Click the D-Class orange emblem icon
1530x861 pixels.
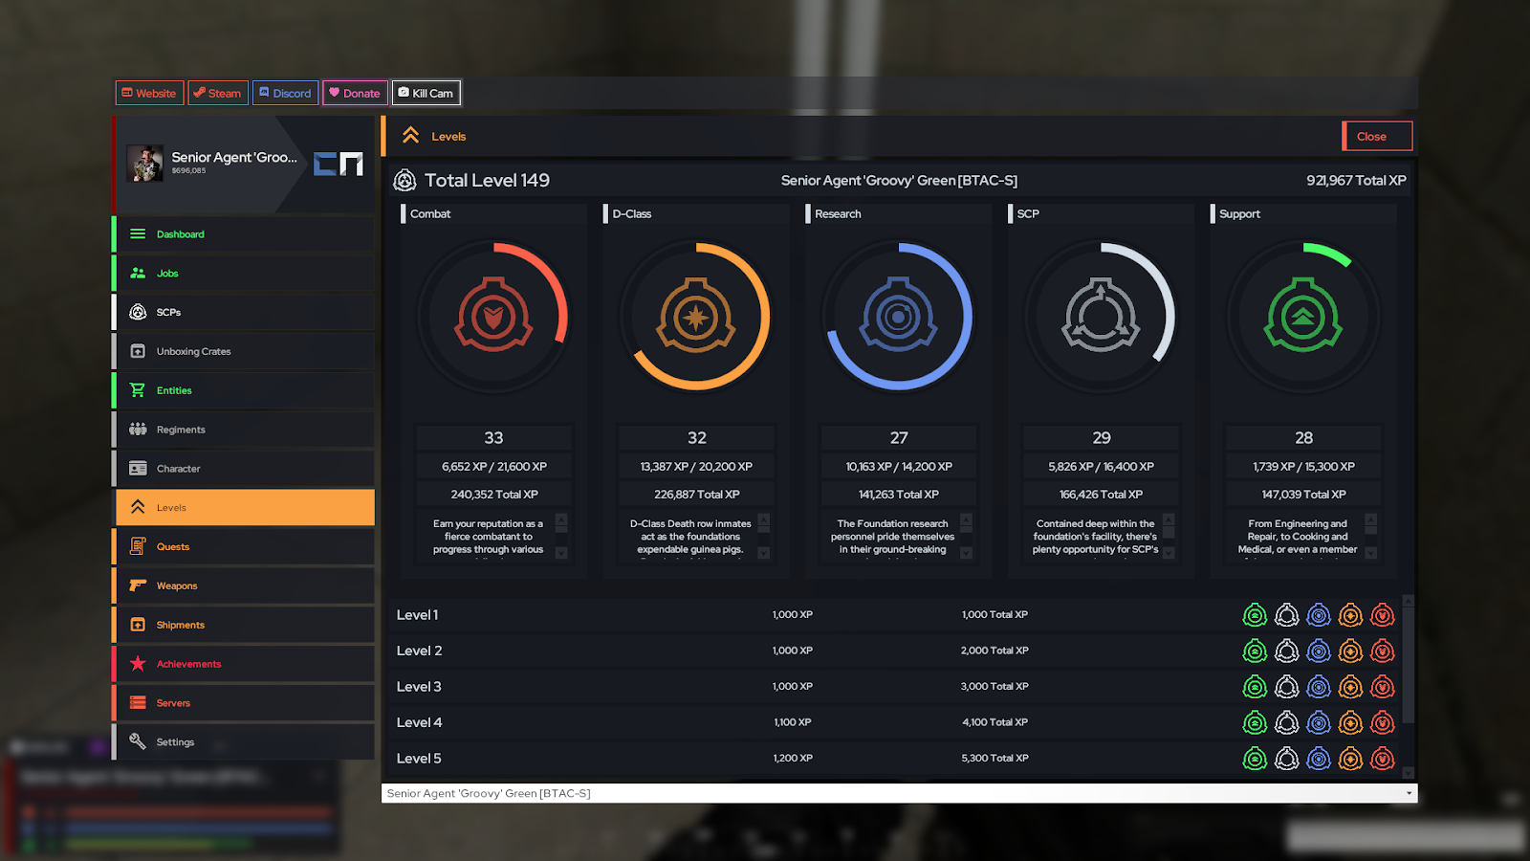coord(696,316)
